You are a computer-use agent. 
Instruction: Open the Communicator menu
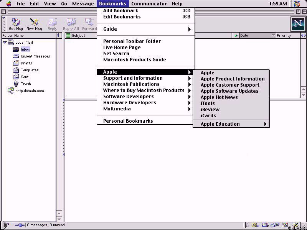[x=149, y=4]
